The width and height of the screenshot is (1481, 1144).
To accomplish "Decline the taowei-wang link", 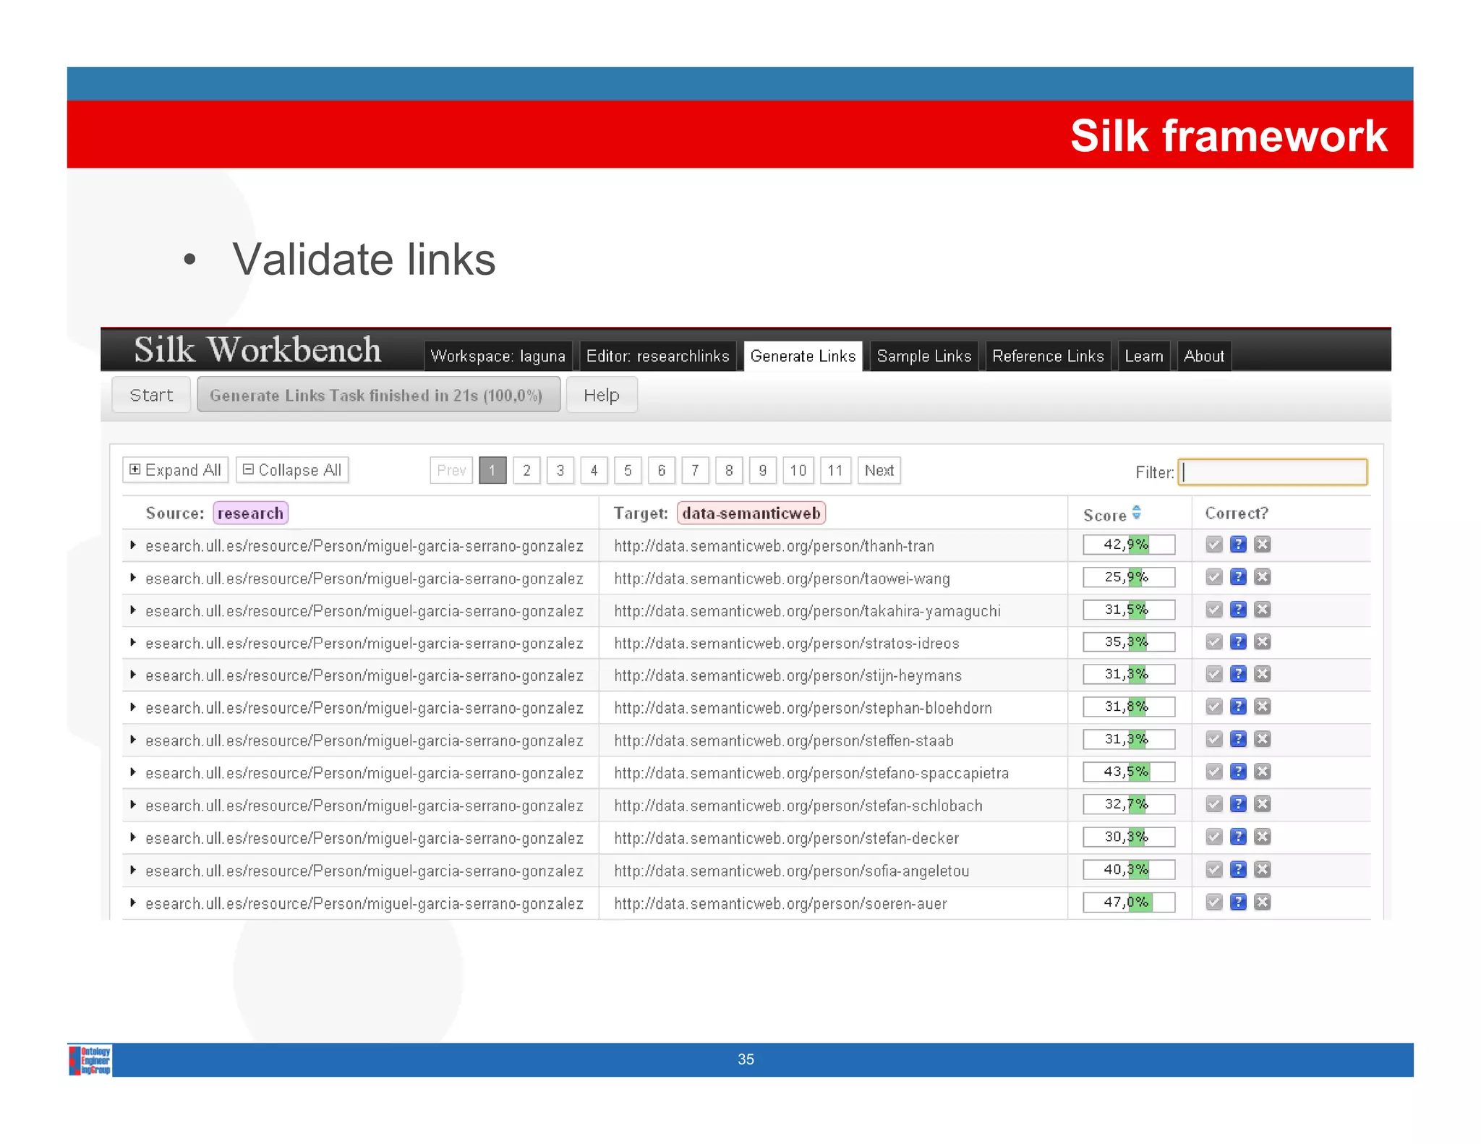I will coord(1262,577).
